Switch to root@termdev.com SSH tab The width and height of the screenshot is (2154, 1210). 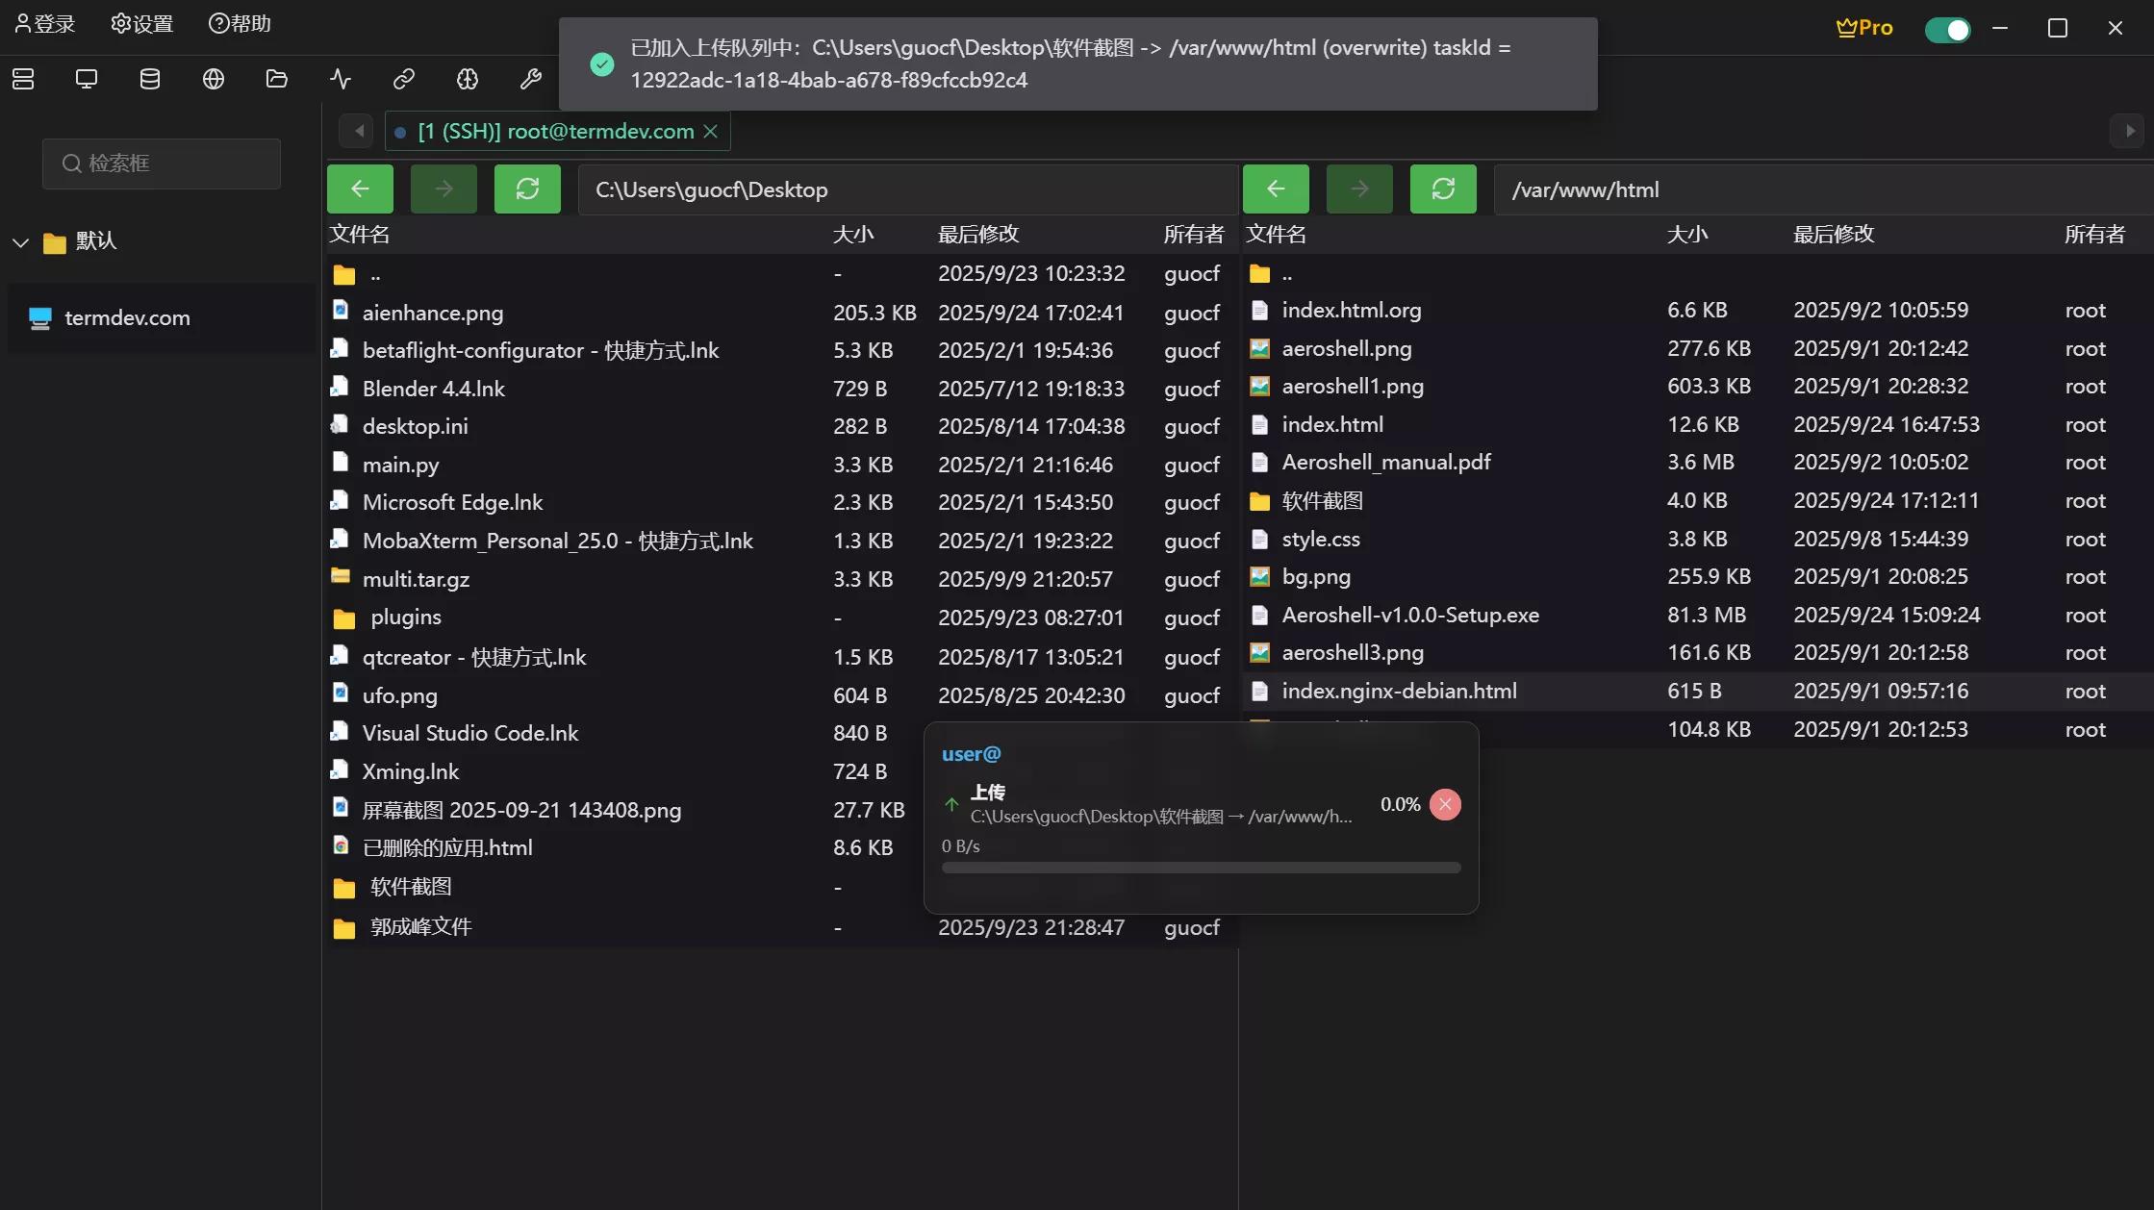tap(556, 132)
